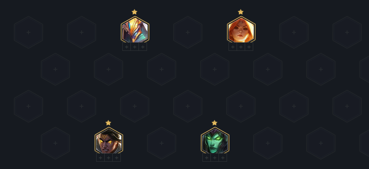
Task: Click the empty hex between the two bottom champions
Action: click(x=162, y=143)
